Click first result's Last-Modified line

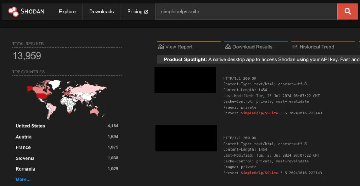[271, 96]
